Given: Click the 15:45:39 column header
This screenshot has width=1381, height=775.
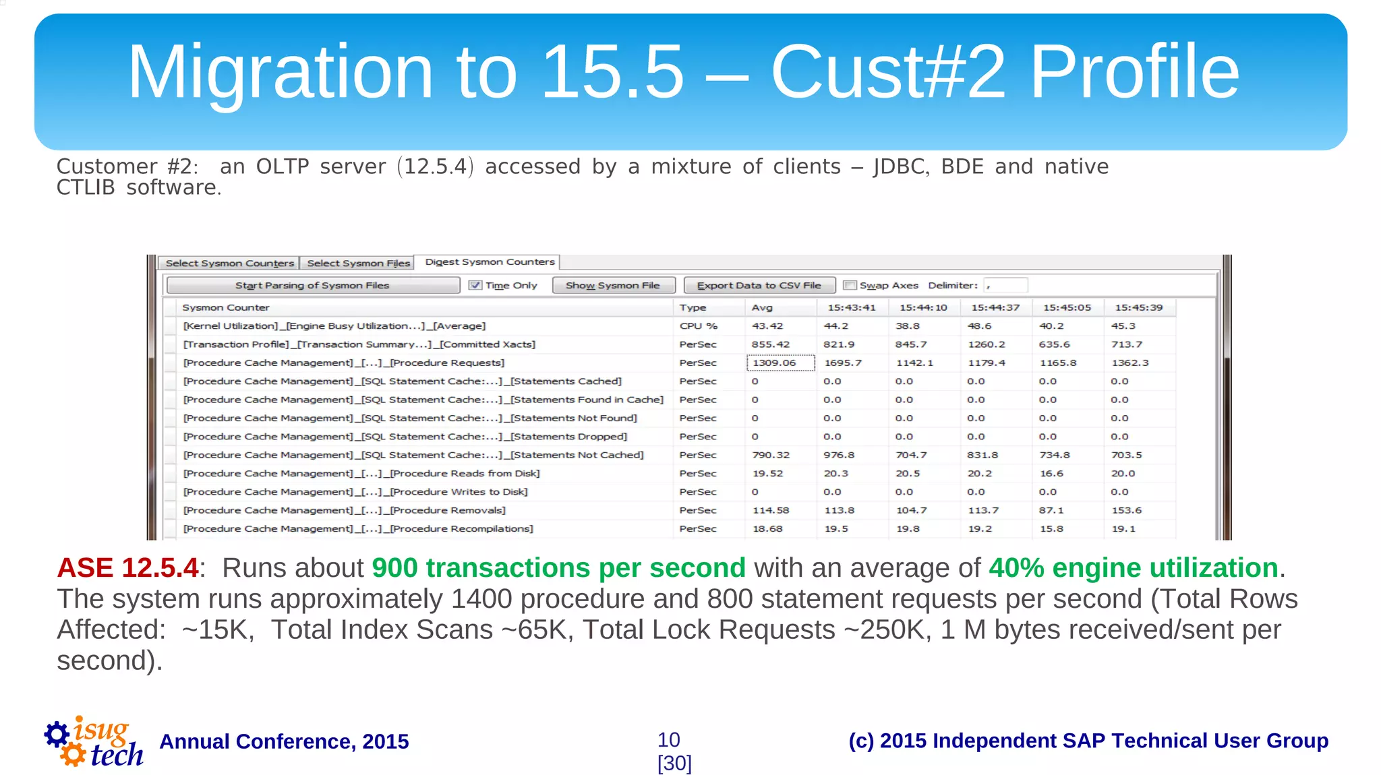Looking at the screenshot, I should pos(1140,307).
